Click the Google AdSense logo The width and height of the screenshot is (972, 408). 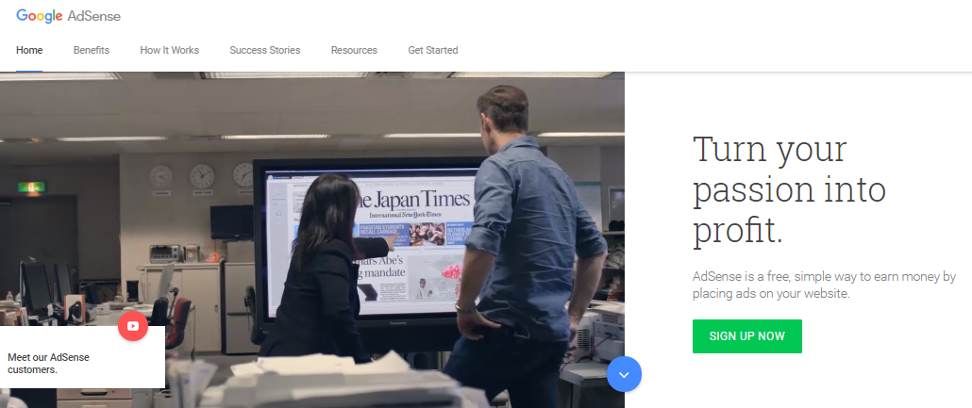[68, 16]
